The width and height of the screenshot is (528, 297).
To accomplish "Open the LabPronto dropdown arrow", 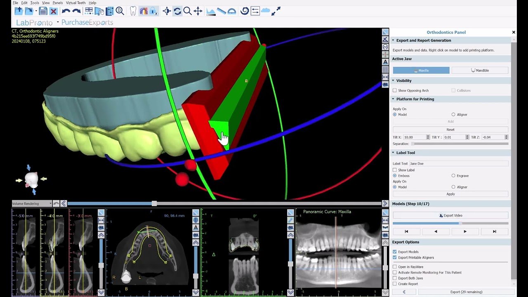I will click(x=58, y=22).
